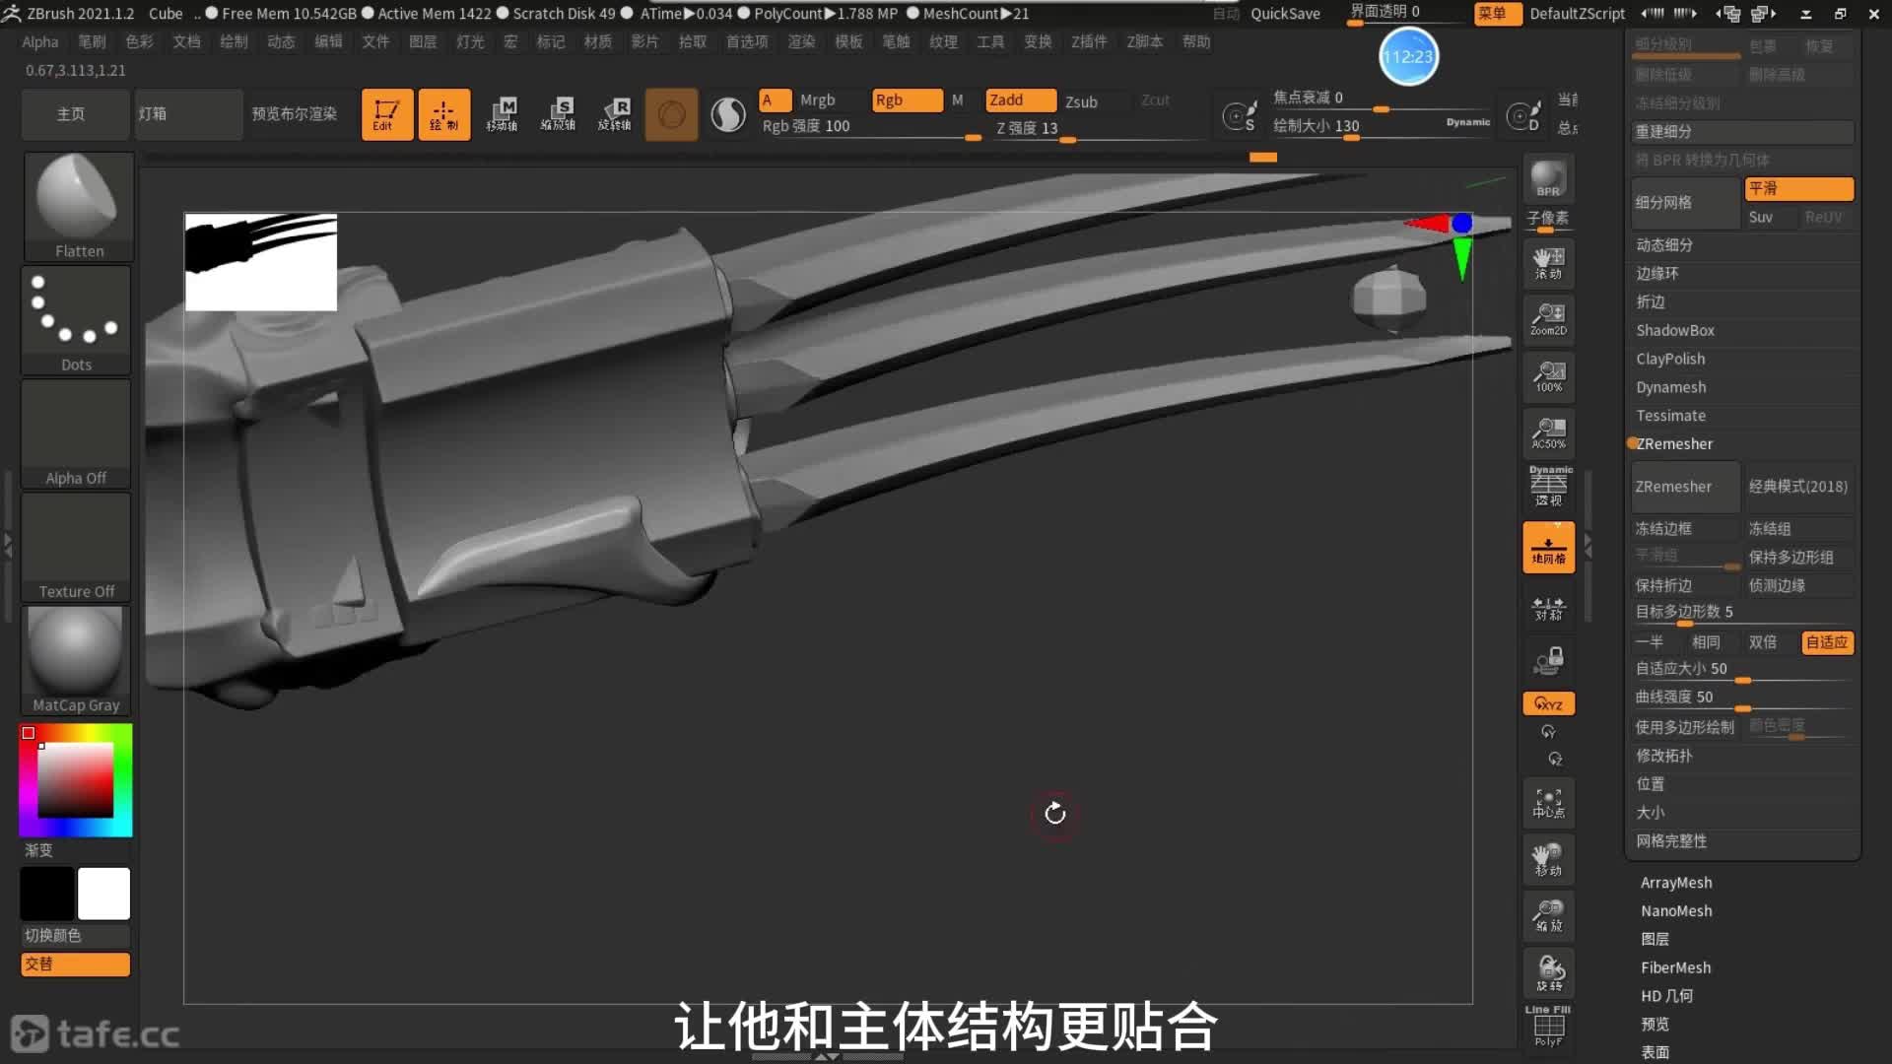The image size is (1892, 1064).
Task: Open the Z插件 menu
Action: tap(1089, 41)
